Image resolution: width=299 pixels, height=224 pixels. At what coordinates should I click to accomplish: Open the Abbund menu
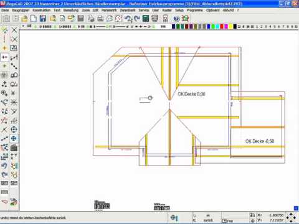pyautogui.click(x=228, y=10)
